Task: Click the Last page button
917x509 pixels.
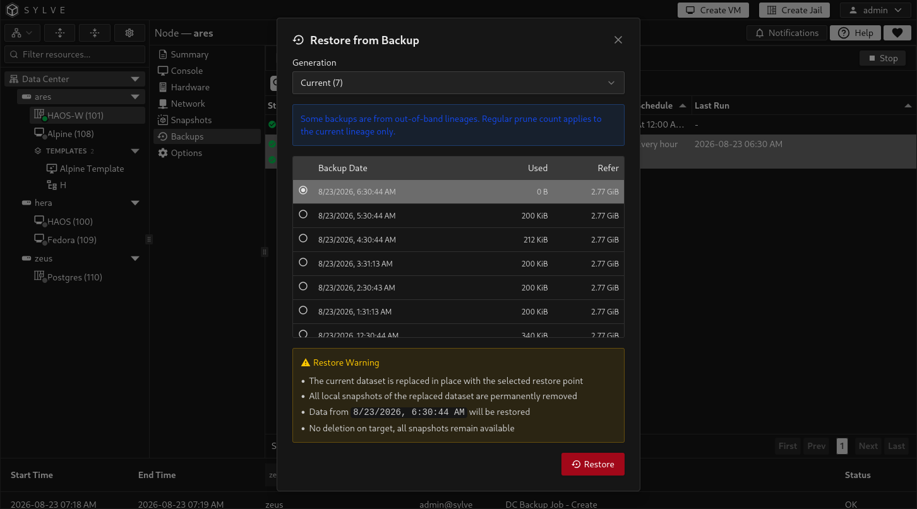Action: 897,446
